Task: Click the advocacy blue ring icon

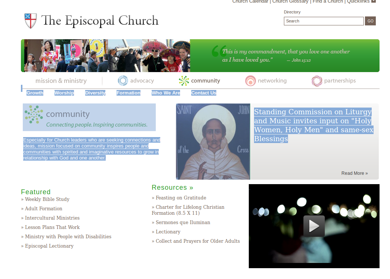Action: (x=123, y=81)
